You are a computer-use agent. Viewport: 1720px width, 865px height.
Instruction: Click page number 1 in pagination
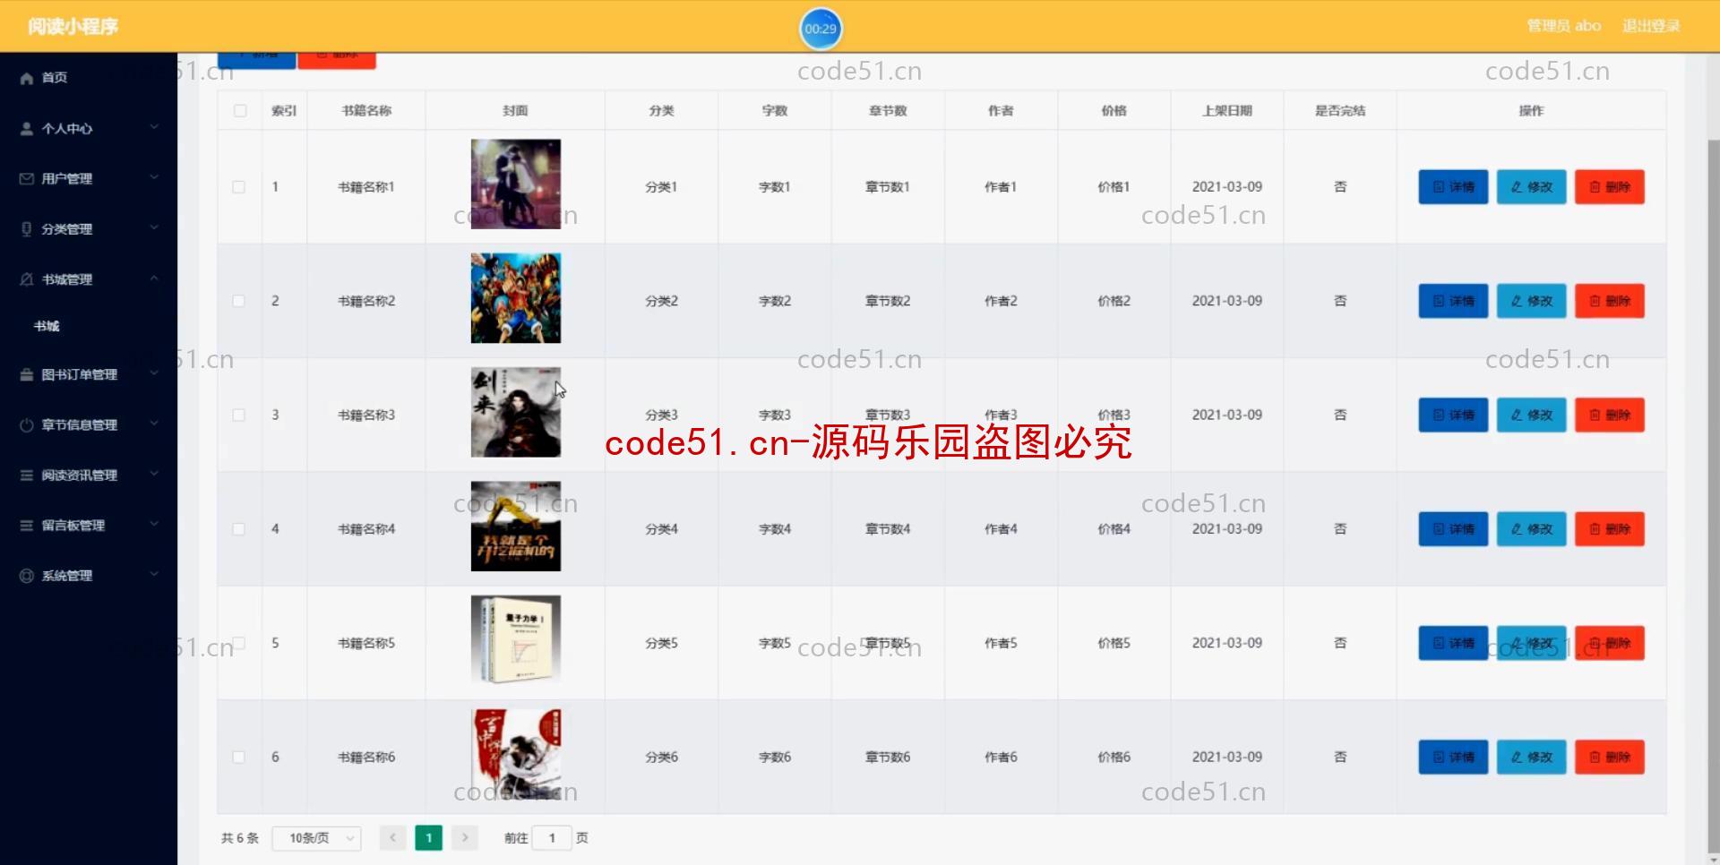point(429,837)
